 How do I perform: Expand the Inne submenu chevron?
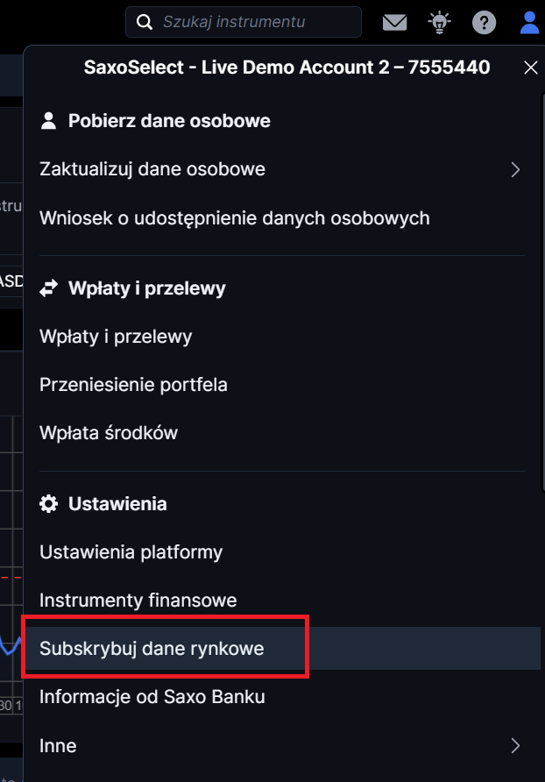coord(516,746)
